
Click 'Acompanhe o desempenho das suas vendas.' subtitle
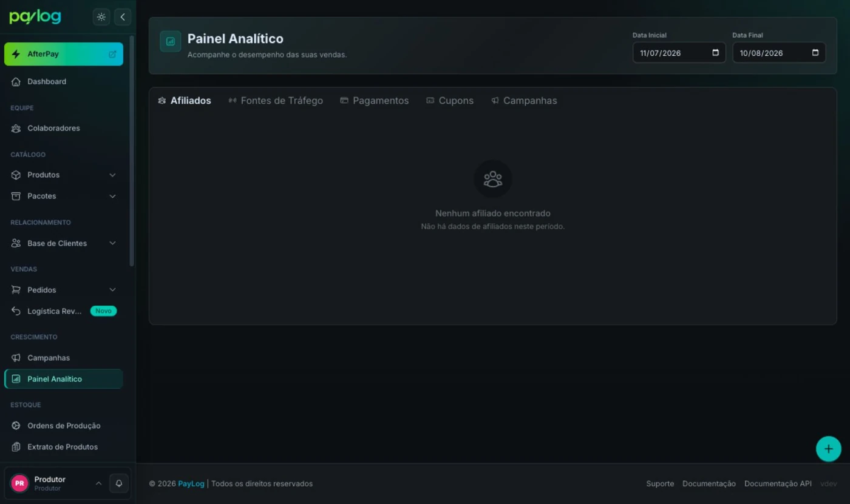[267, 55]
